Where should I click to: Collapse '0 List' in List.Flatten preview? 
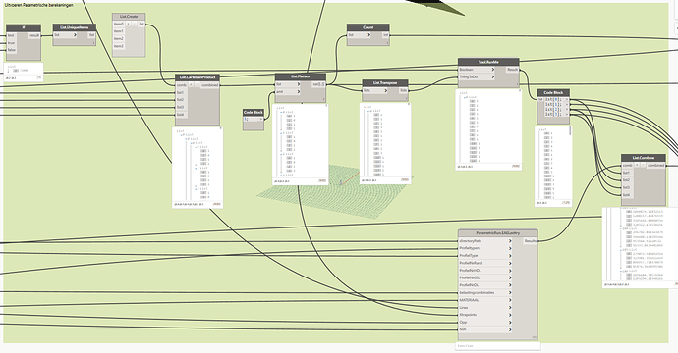coord(281,112)
